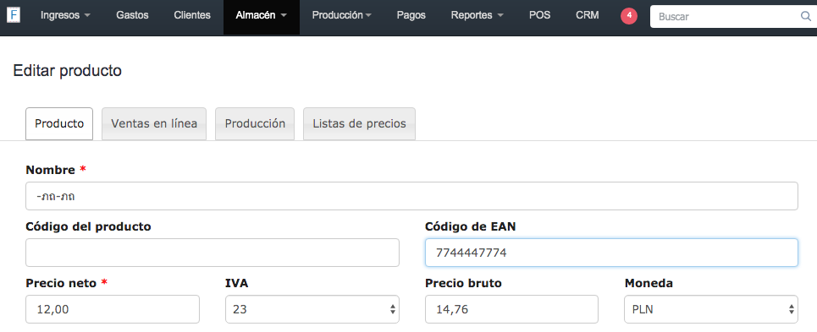Click the Editar producto heading
The width and height of the screenshot is (817, 332).
pos(67,71)
